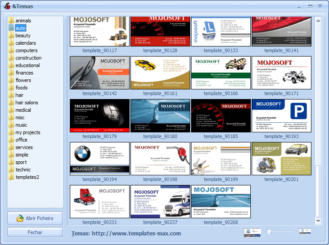Click the finances folder icon
Screen dimensions: 329x245
(11, 73)
